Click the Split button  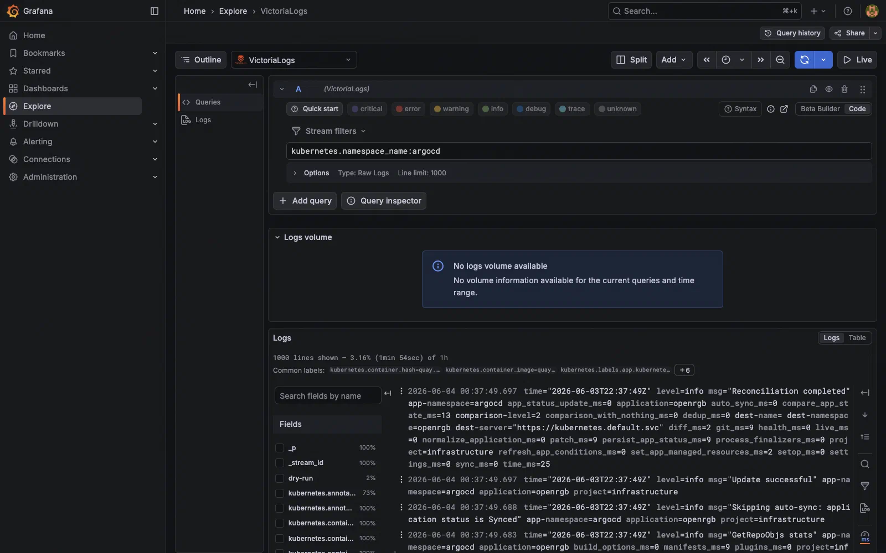click(x=631, y=60)
